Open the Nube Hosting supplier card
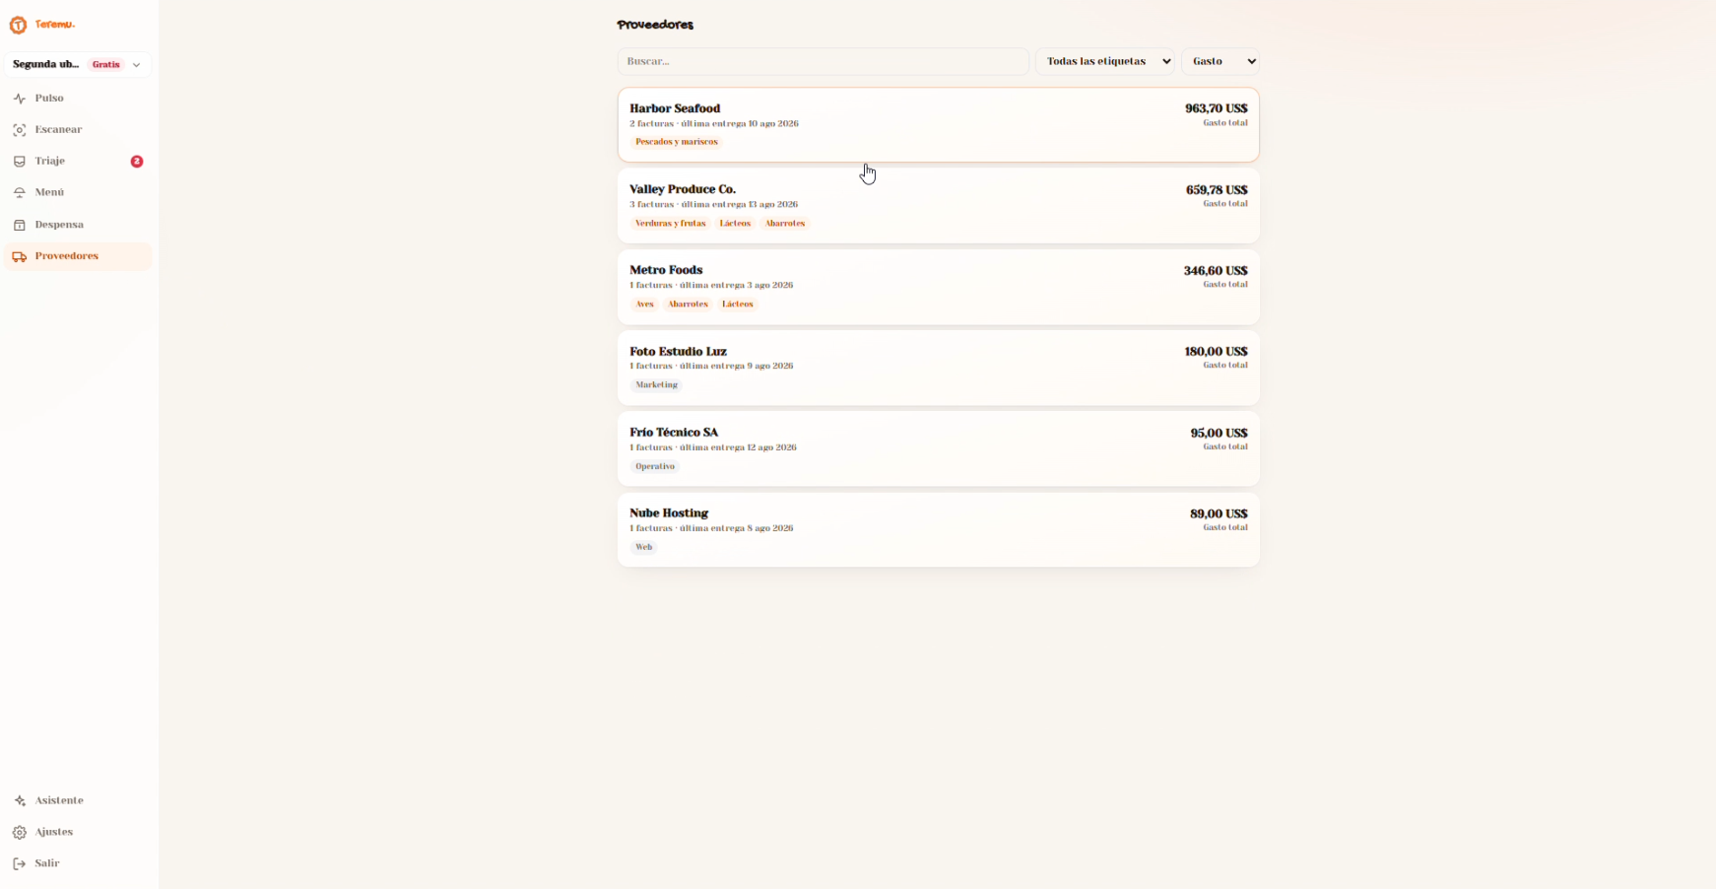 (x=939, y=530)
